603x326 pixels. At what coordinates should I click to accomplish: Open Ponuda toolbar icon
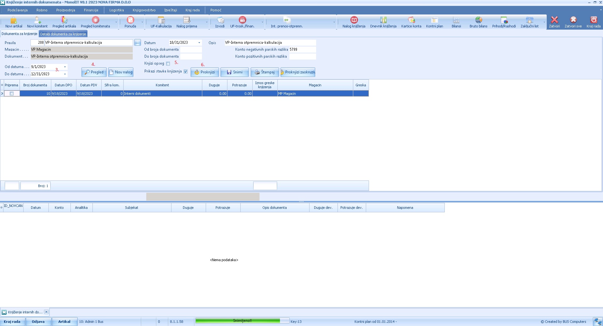click(130, 22)
